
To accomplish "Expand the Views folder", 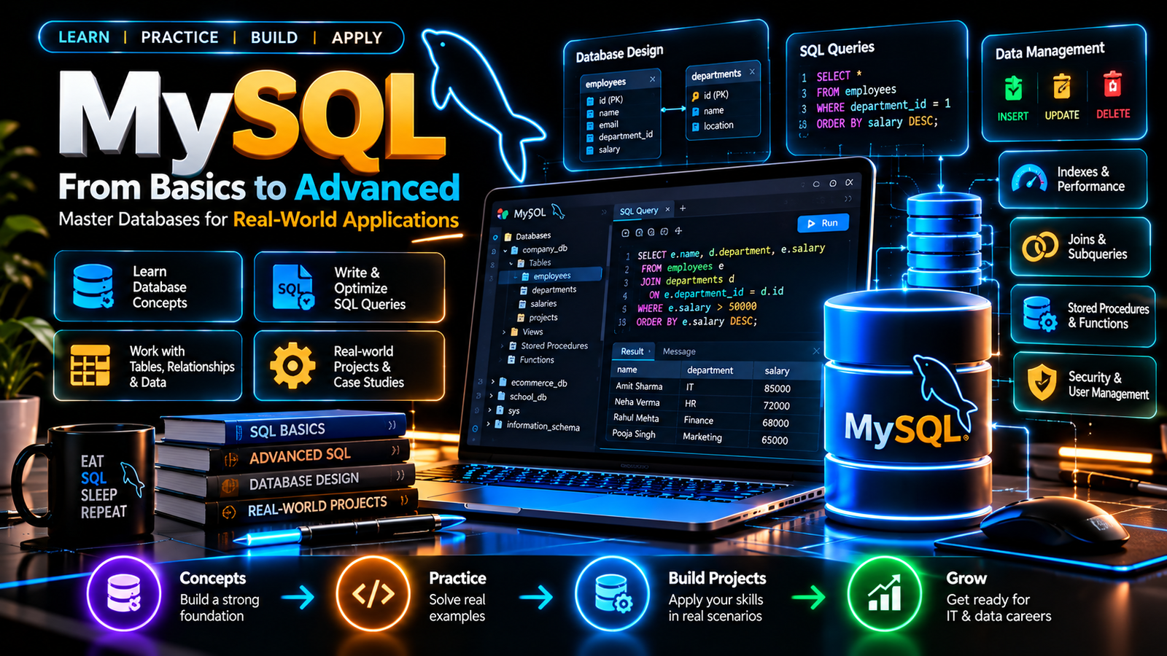I will (x=504, y=332).
